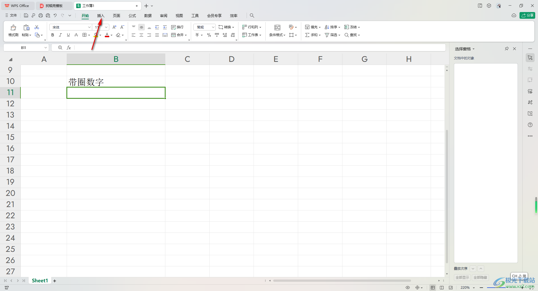This screenshot has width=538, height=291.
Task: Switch to the View (视图) tab
Action: point(179,16)
